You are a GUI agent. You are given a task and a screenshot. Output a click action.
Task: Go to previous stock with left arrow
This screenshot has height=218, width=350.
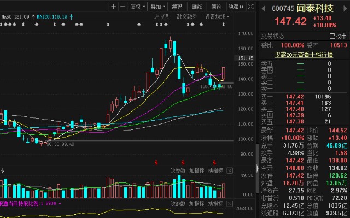264,9
